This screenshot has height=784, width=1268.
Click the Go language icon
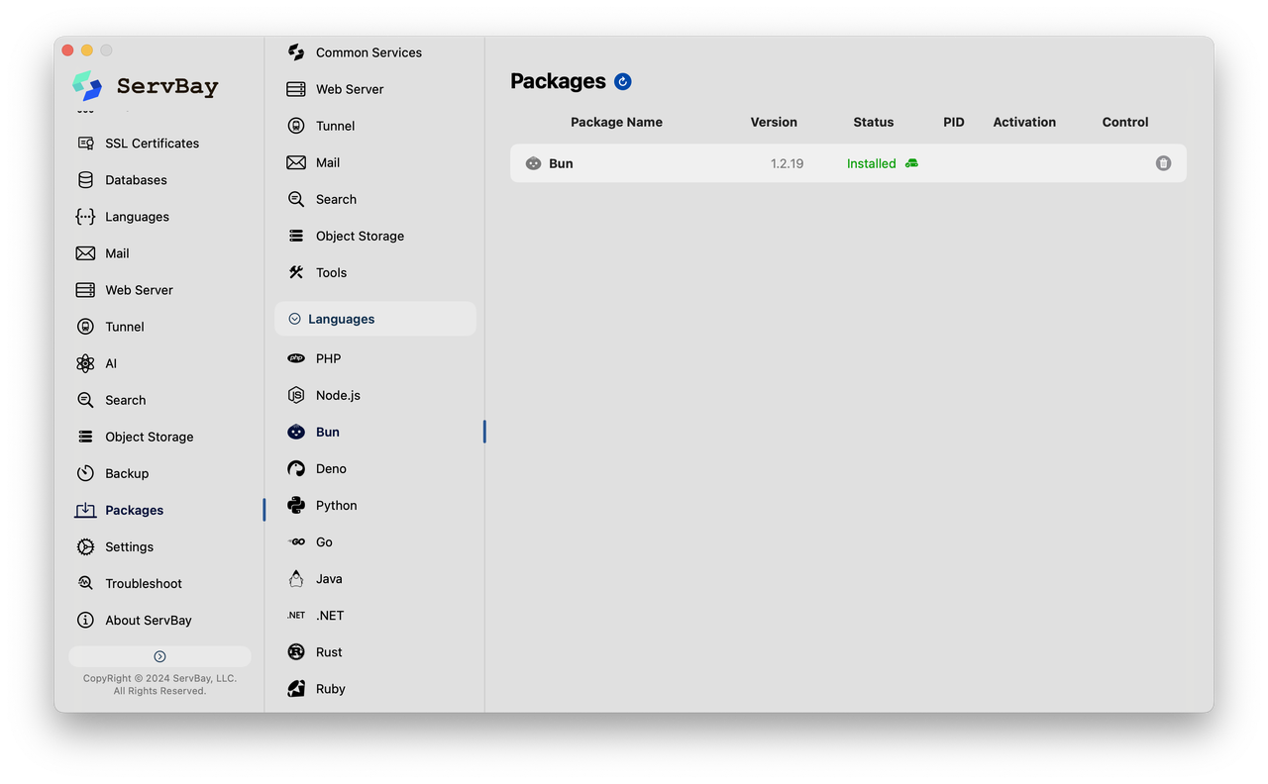[x=296, y=541]
